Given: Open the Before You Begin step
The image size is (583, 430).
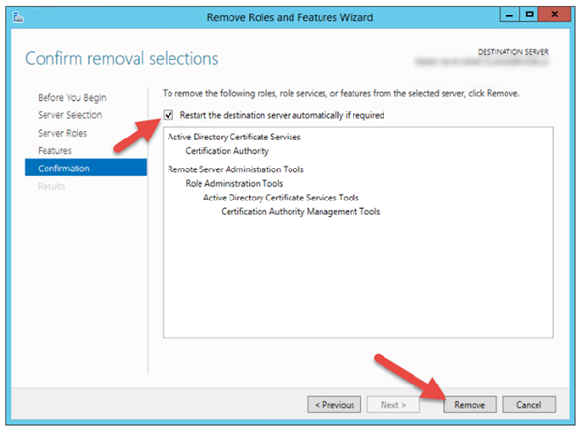Looking at the screenshot, I should point(72,98).
